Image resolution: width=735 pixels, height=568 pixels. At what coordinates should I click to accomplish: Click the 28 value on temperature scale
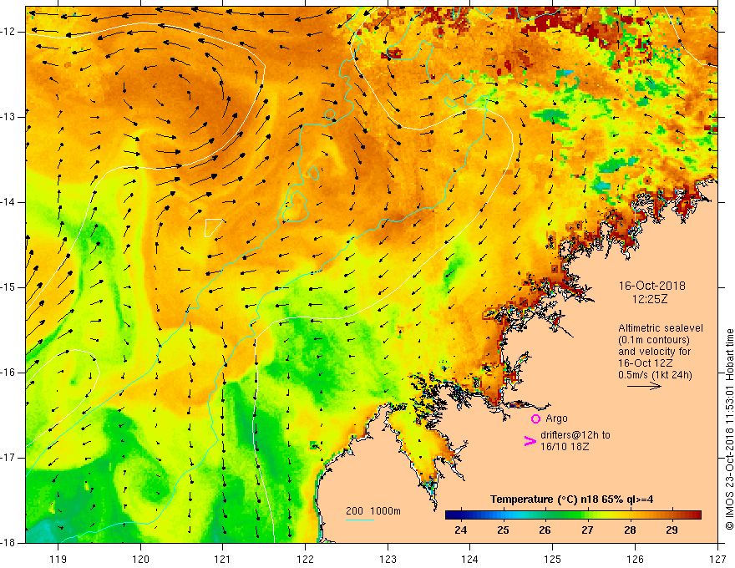(630, 530)
